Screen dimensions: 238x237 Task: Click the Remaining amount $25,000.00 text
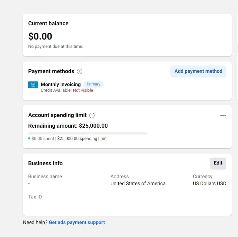point(68,126)
